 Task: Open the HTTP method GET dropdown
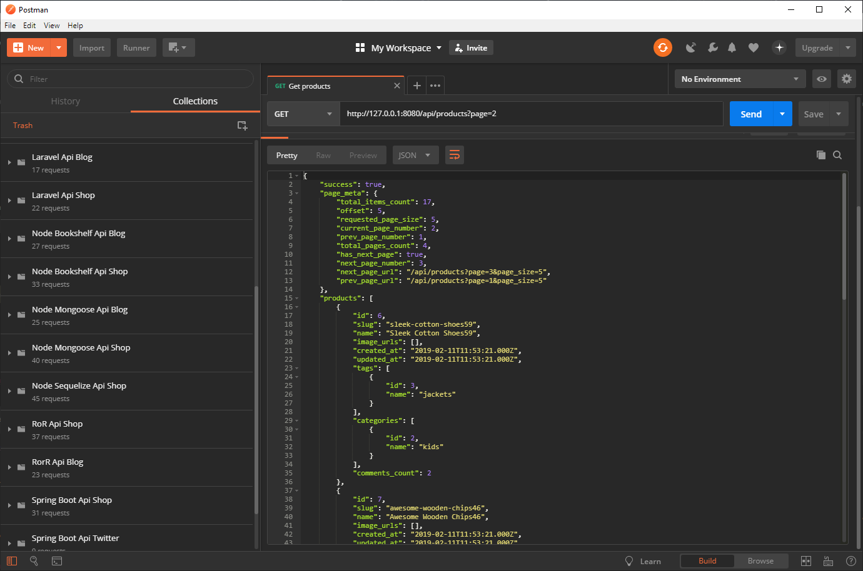[303, 114]
